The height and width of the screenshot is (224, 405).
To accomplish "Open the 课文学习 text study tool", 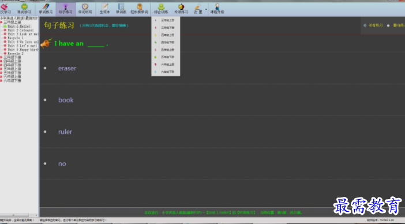I will coord(5,9).
